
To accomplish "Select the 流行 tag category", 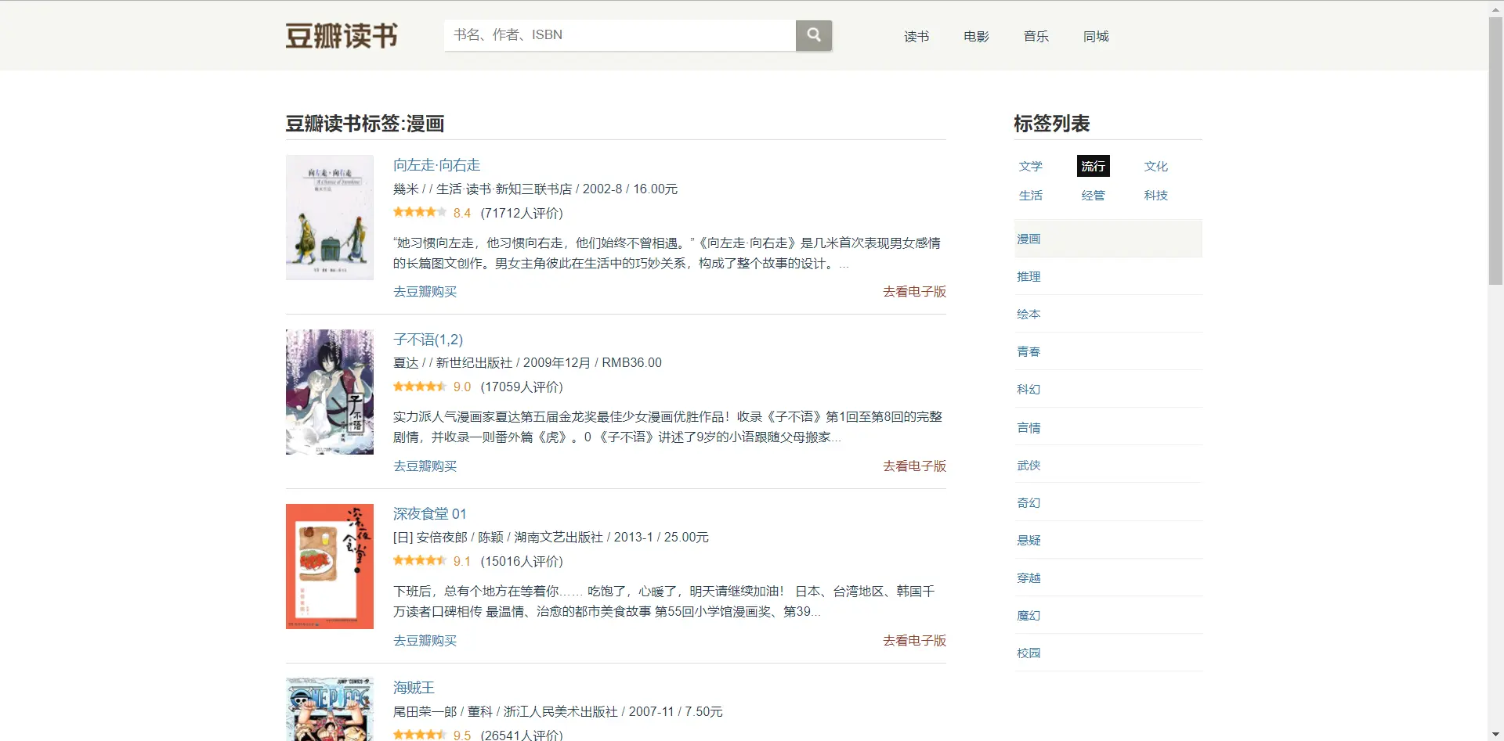I will tap(1093, 166).
